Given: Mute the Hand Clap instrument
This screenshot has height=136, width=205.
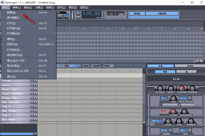Looking at the screenshot, I should coord(32,89).
